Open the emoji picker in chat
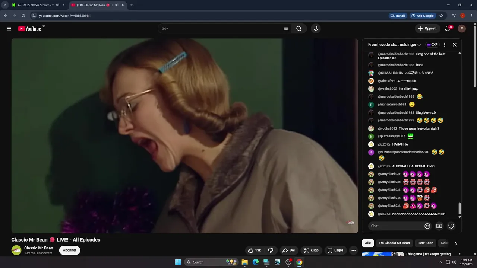Screen dimensions: 477x268 click(427, 226)
